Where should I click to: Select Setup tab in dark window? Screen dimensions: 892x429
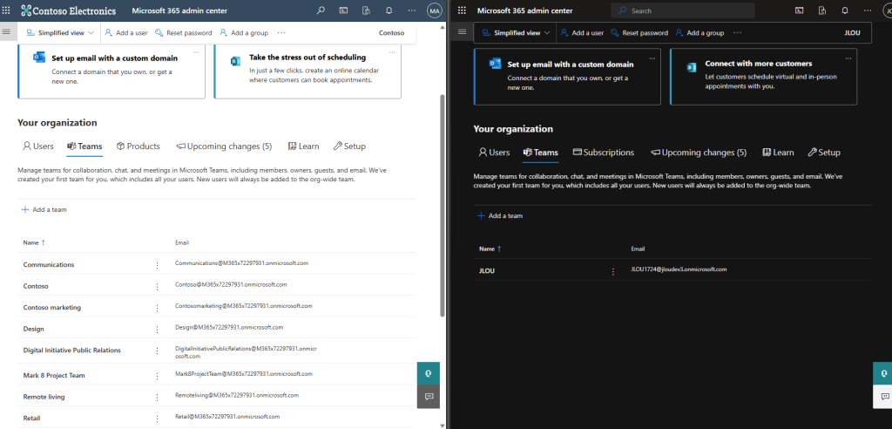pos(824,153)
